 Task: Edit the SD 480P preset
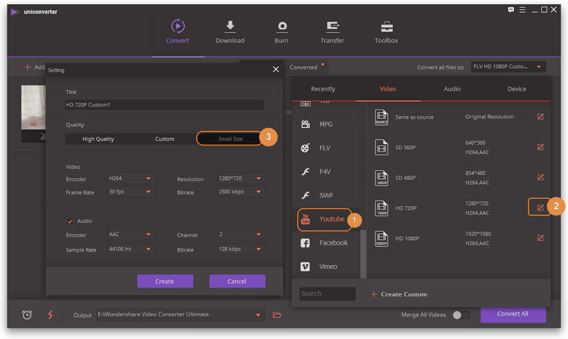[x=540, y=178]
